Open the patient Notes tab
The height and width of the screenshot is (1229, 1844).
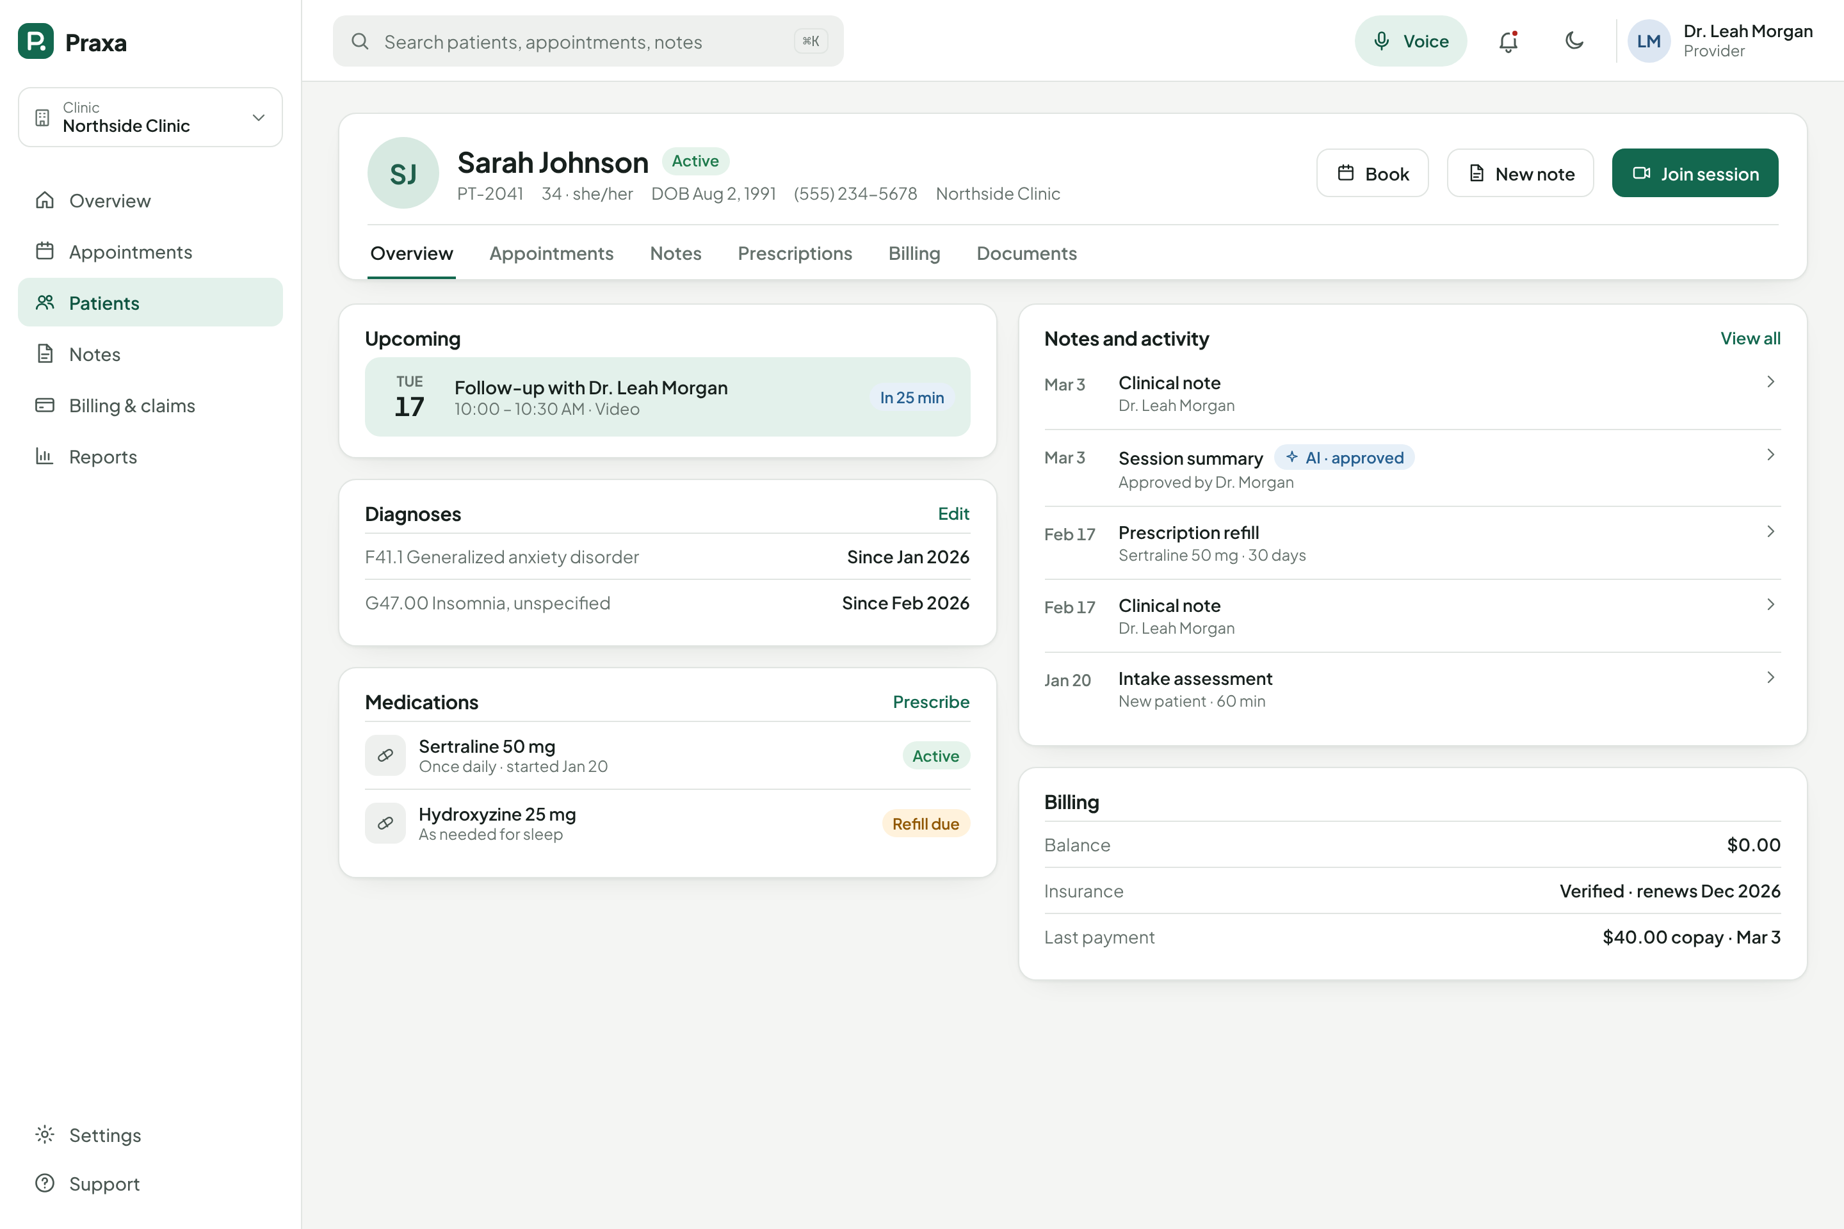[675, 253]
